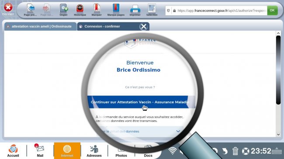
Task: Open the trash bin icon
Action: coord(235,151)
